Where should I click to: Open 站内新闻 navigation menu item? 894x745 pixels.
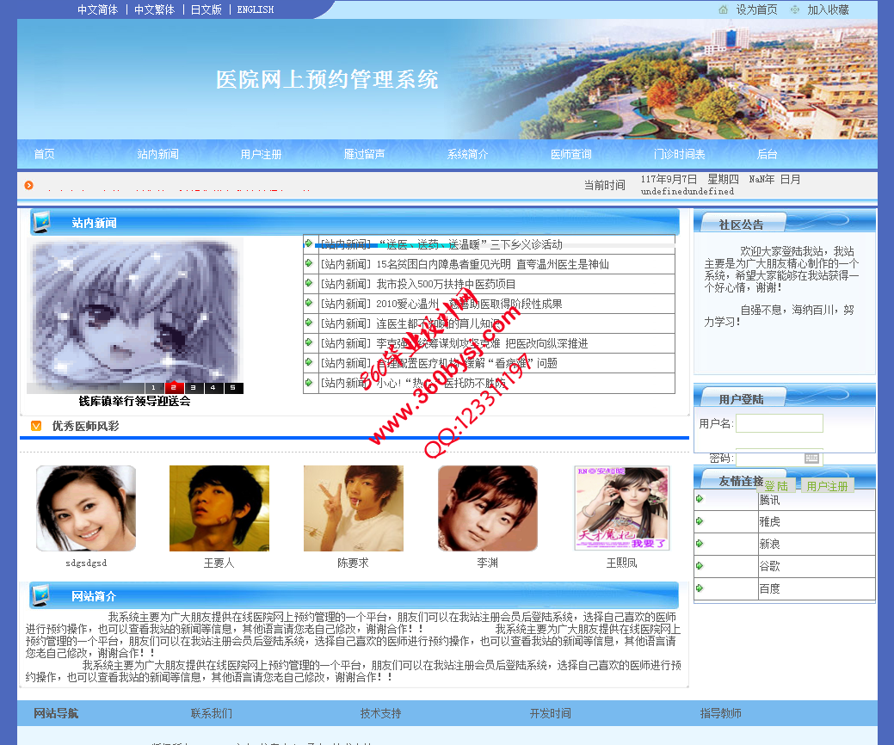(158, 154)
